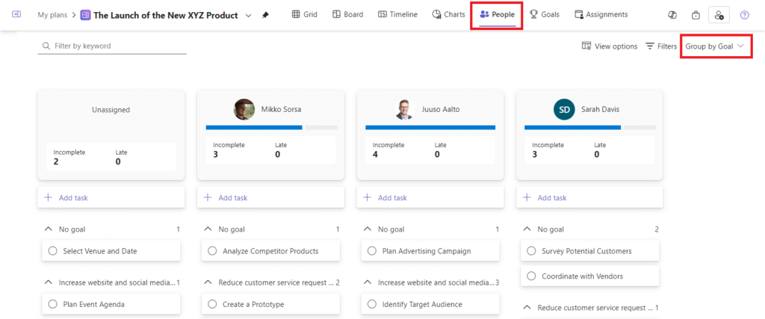Collapse Reduce customer service group under Mikko
This screenshot has width=765, height=319.
pos(208,282)
